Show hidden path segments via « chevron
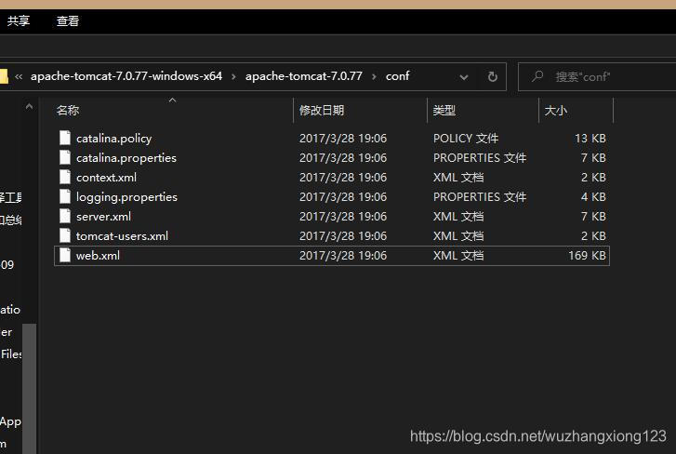 (19, 76)
